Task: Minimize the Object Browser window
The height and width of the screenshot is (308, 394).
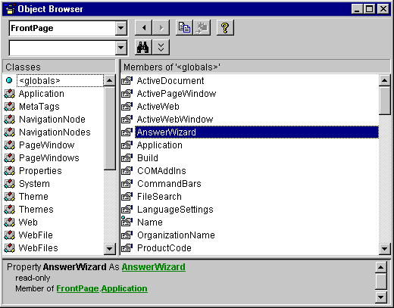Action: [357, 9]
